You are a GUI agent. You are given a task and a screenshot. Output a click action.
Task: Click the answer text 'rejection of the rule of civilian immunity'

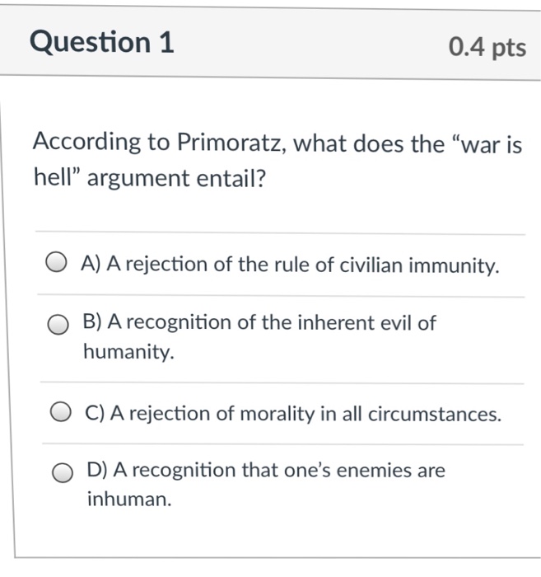pyautogui.click(x=311, y=265)
